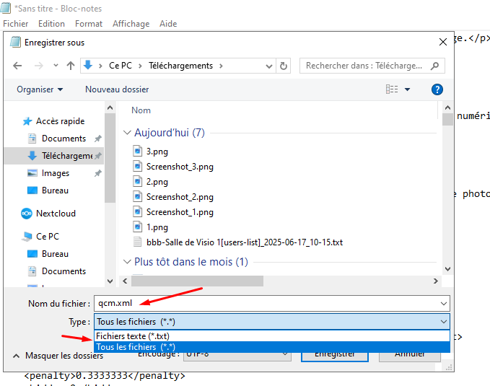490x386 pixels.
Task: Choose Fichiers texte (*.txt) option
Action: tap(132, 336)
